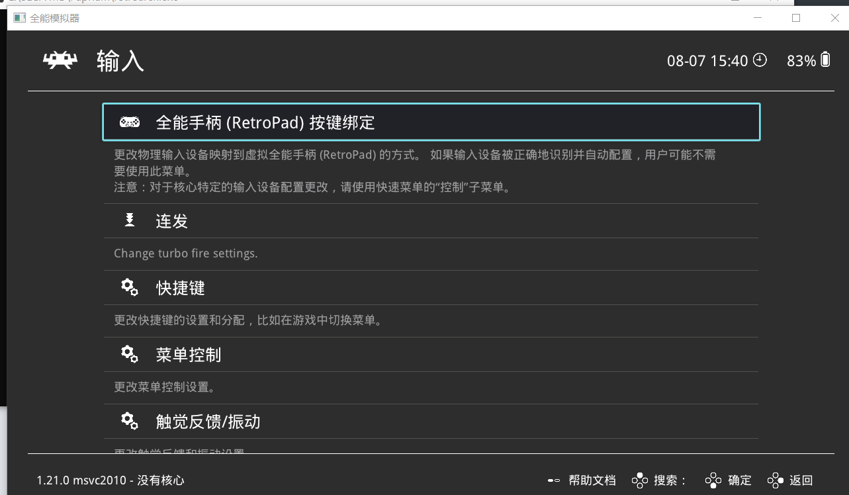Click the turbo arrow icon beside 连发
The width and height of the screenshot is (849, 495).
(x=130, y=220)
